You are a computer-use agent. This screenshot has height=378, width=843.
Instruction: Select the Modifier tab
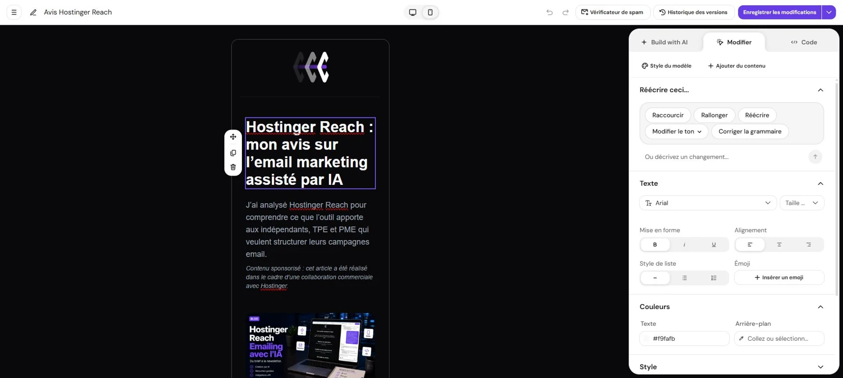[734, 42]
